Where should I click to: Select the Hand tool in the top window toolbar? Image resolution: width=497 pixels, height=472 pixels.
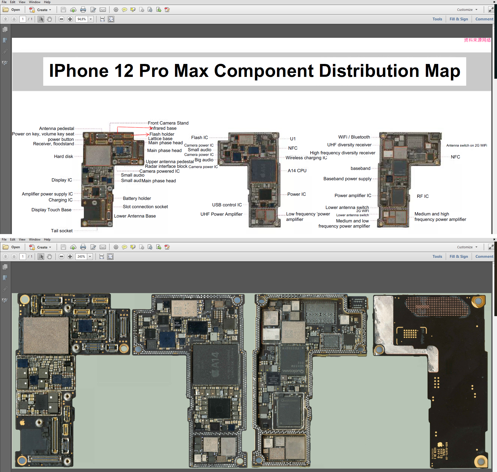[x=49, y=19]
